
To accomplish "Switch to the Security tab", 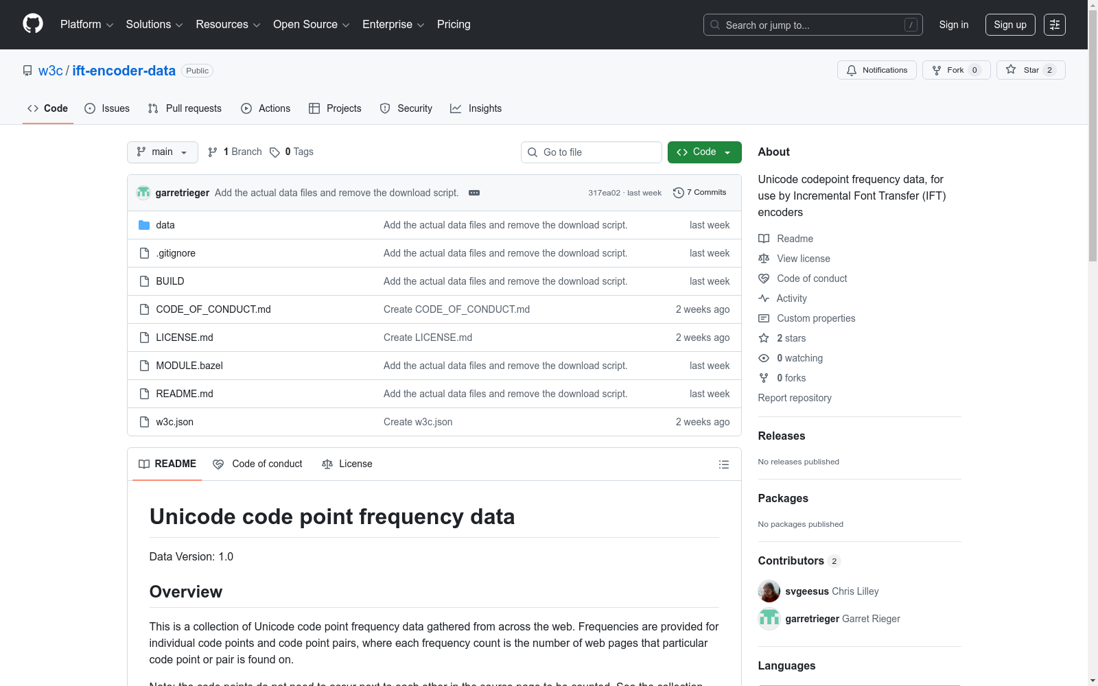I will pyautogui.click(x=406, y=108).
